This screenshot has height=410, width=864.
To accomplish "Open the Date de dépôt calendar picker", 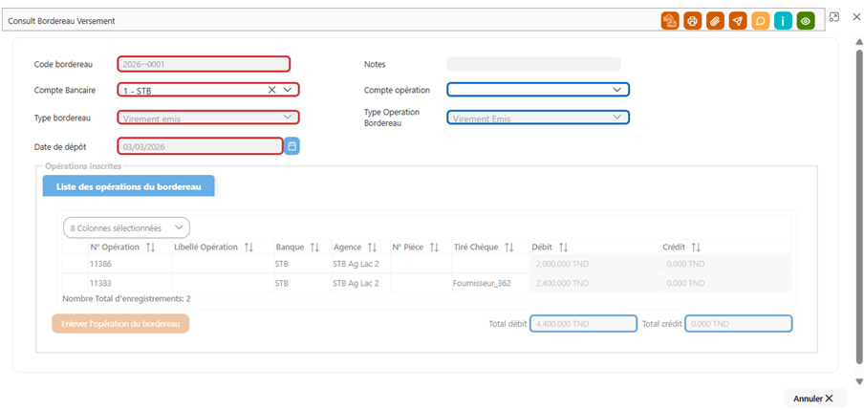I will tap(292, 146).
